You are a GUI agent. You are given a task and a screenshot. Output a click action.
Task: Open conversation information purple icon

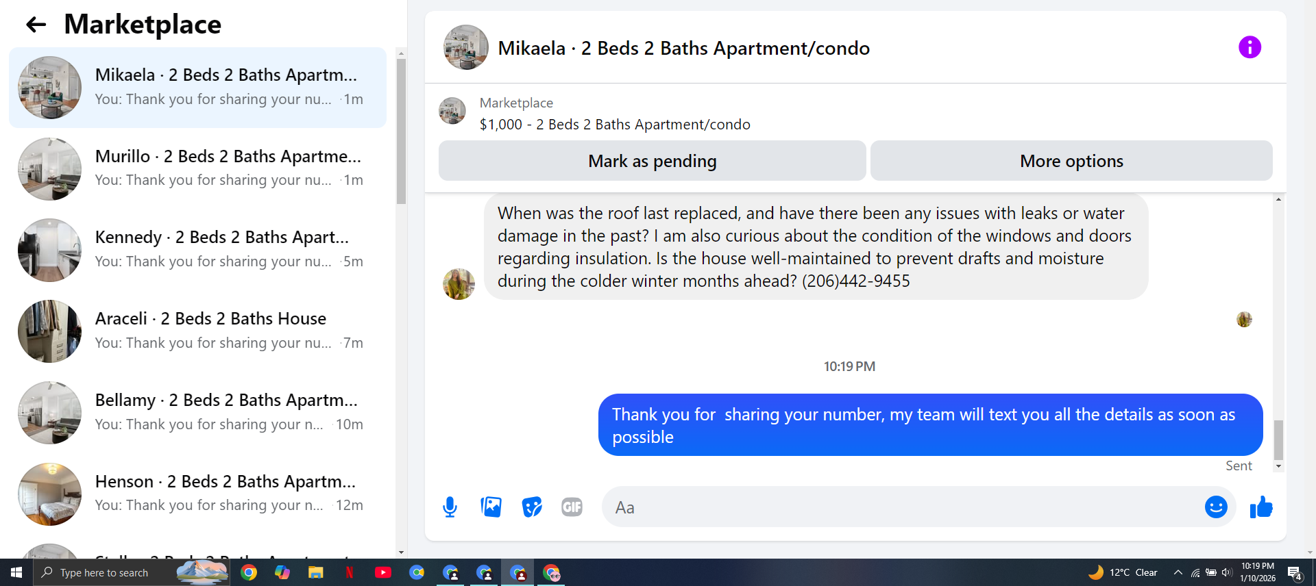pyautogui.click(x=1250, y=47)
